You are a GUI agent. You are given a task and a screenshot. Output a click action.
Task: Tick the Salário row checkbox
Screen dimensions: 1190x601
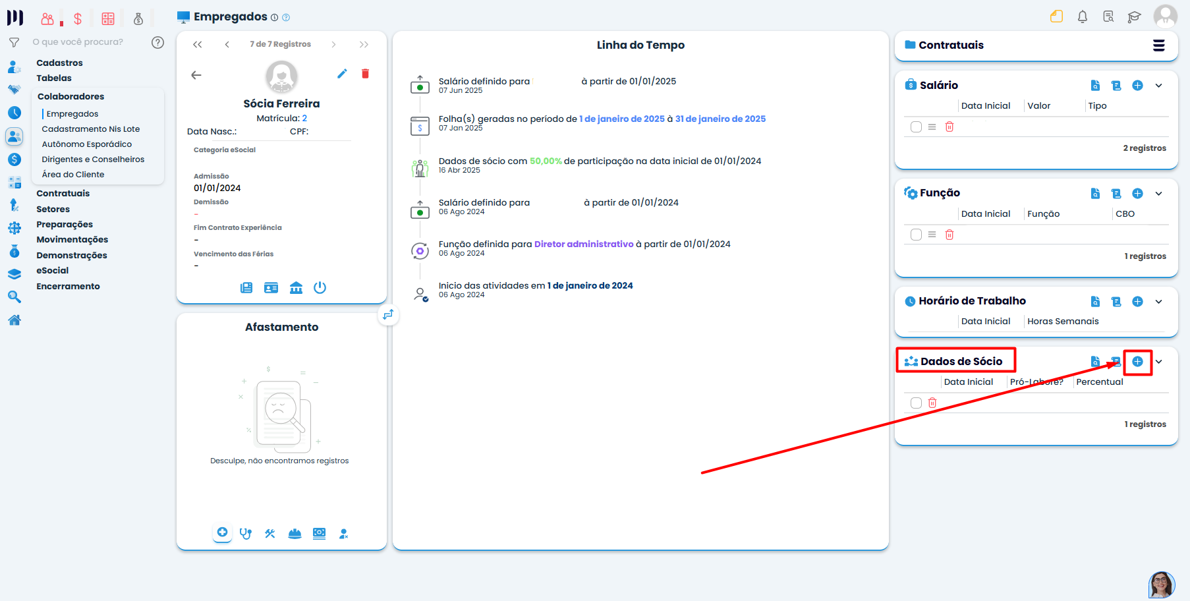pos(916,127)
